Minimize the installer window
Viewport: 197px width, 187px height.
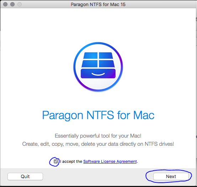pyautogui.click(x=12, y=4)
